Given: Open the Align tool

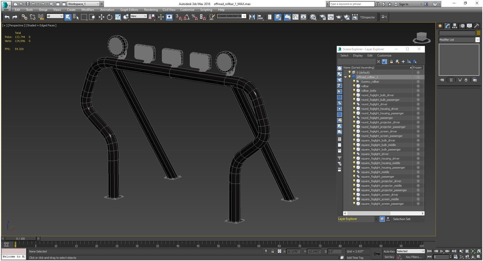Looking at the screenshot, I should point(260,17).
